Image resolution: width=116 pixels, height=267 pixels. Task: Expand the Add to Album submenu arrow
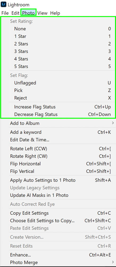113,123
